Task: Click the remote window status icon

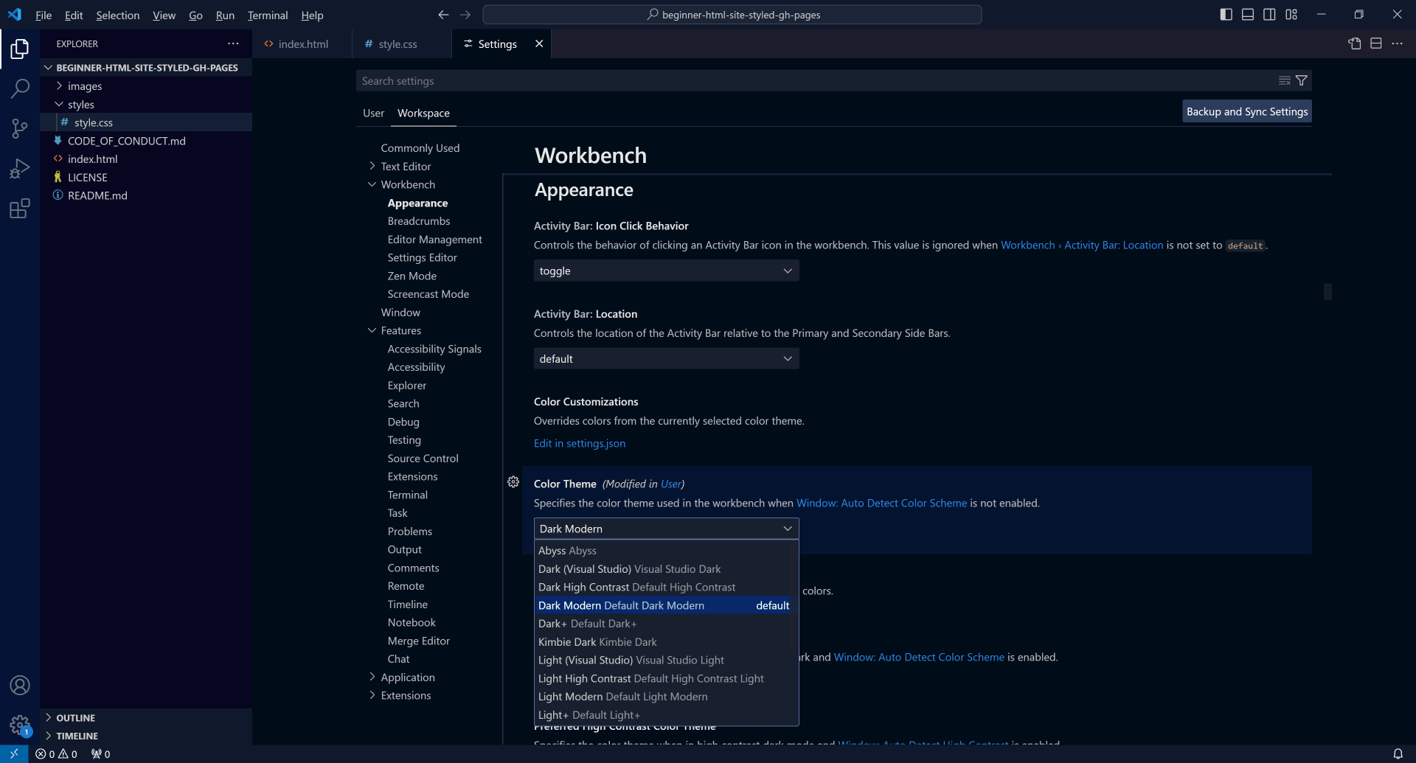Action: tap(14, 754)
